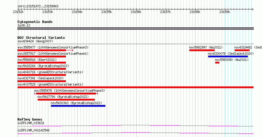Click the nsv4037528 gnomAD variant label
262x137 pixels.
click(x=50, y=84)
